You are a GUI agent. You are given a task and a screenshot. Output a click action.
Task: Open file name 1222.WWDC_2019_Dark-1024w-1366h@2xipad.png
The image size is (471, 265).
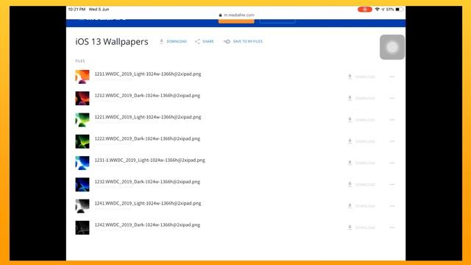point(147,139)
